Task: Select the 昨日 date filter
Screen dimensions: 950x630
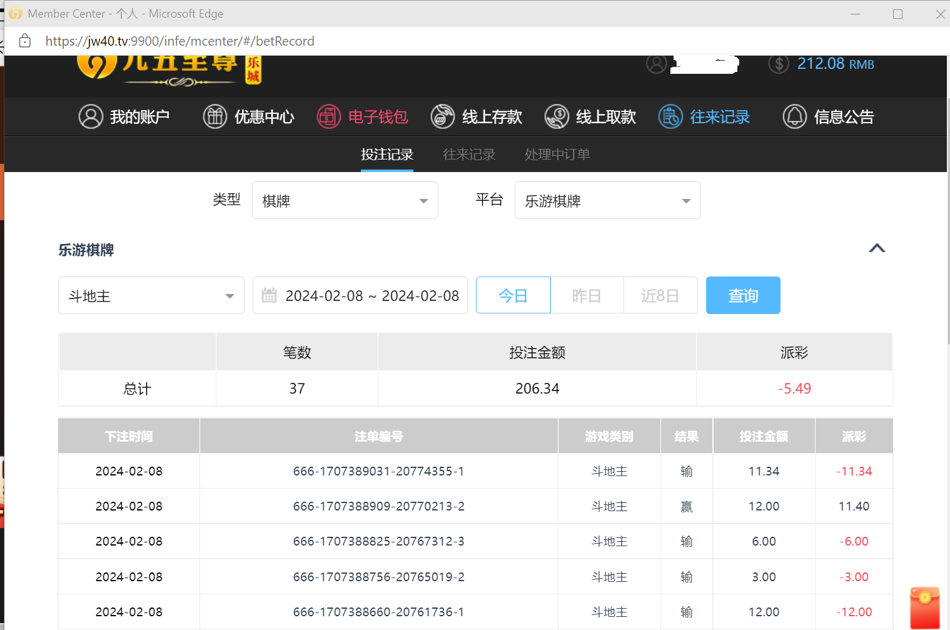Action: 587,295
